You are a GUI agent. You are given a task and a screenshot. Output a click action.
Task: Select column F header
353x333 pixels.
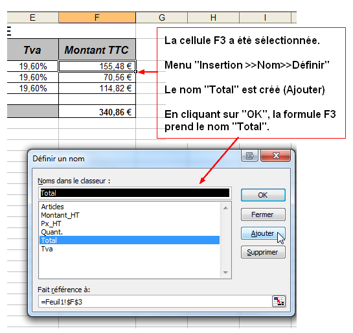[97, 17]
